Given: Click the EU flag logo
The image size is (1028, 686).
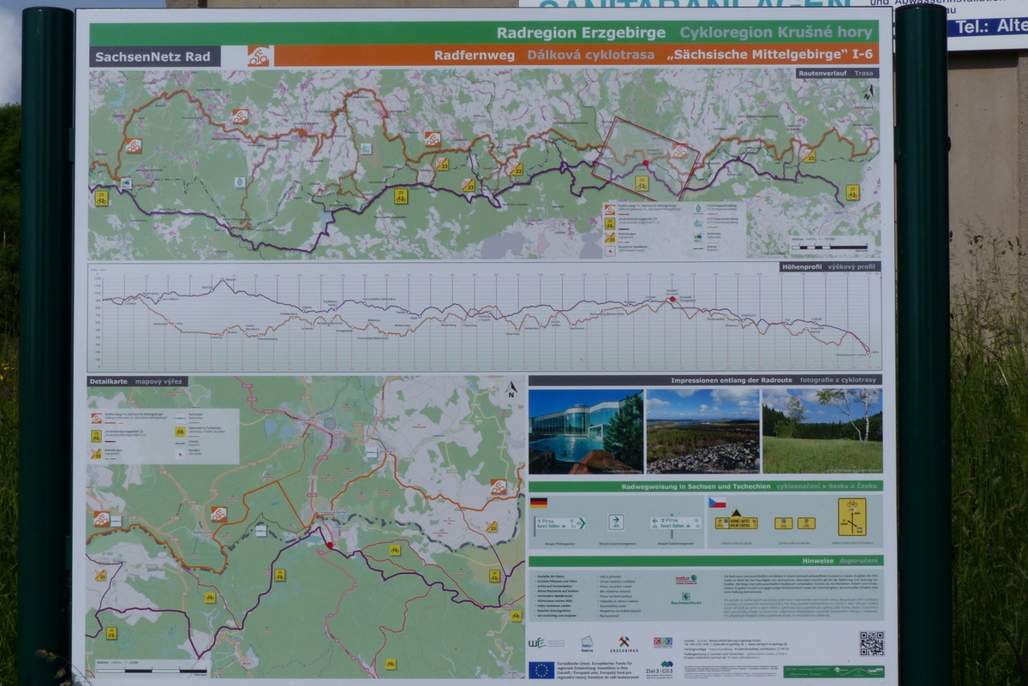Looking at the screenshot, I should coord(541,670).
